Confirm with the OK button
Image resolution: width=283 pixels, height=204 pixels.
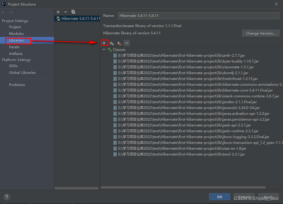click(x=219, y=197)
